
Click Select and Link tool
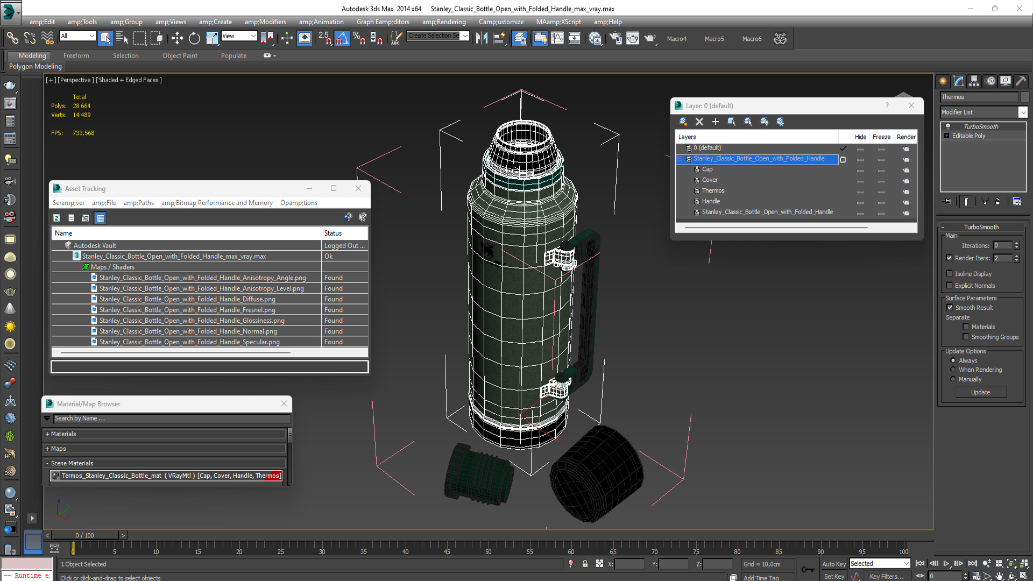12,38
